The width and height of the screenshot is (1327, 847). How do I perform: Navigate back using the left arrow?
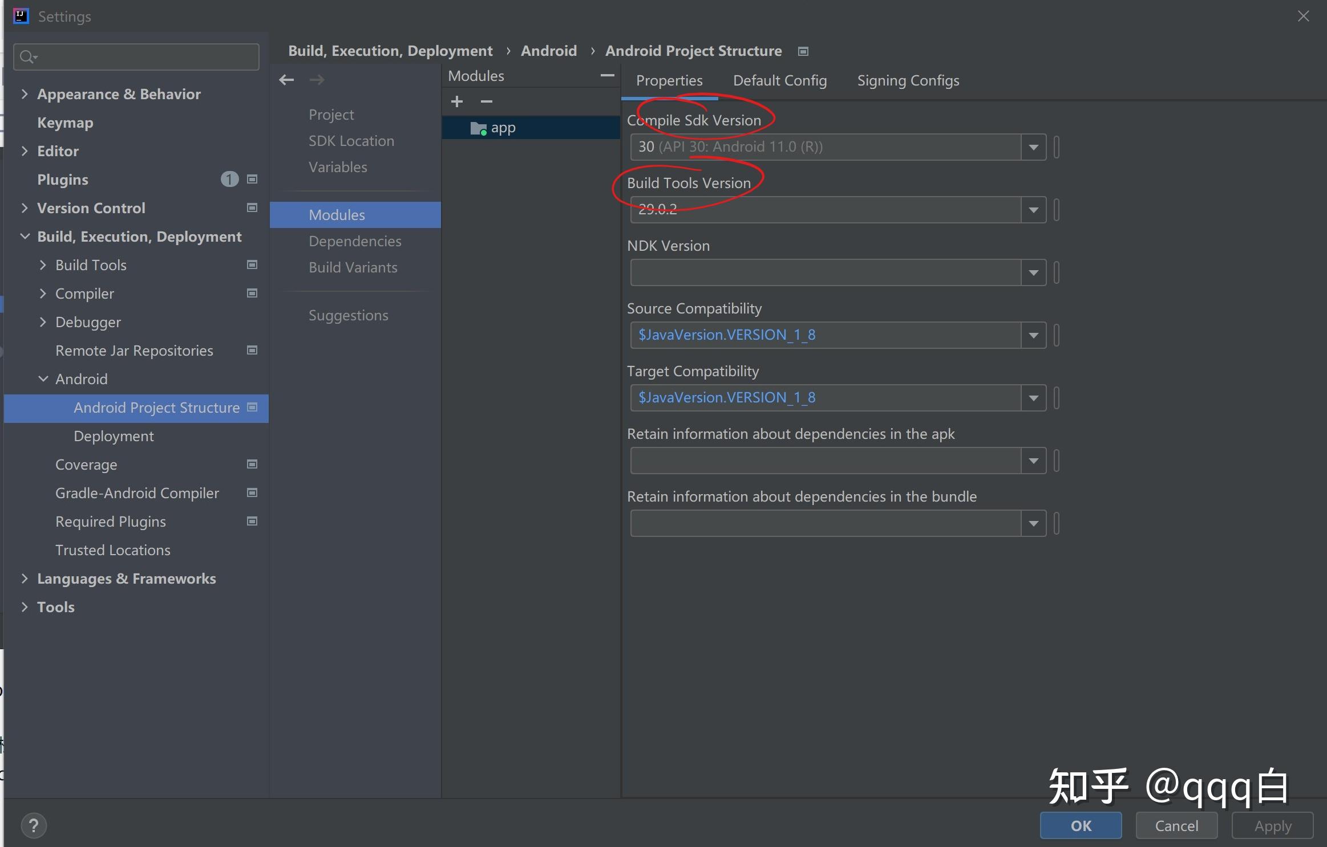(286, 80)
